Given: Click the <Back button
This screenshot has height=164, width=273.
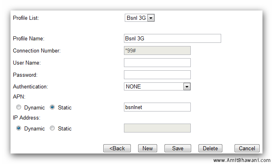Looking at the screenshot, I should click(117, 148).
